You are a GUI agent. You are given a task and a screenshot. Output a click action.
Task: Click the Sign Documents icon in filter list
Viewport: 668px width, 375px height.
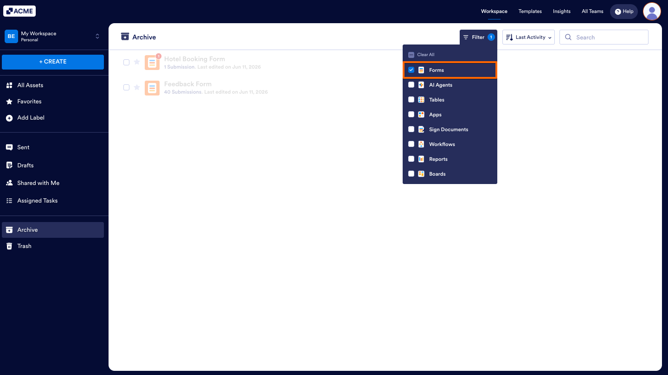pyautogui.click(x=421, y=129)
